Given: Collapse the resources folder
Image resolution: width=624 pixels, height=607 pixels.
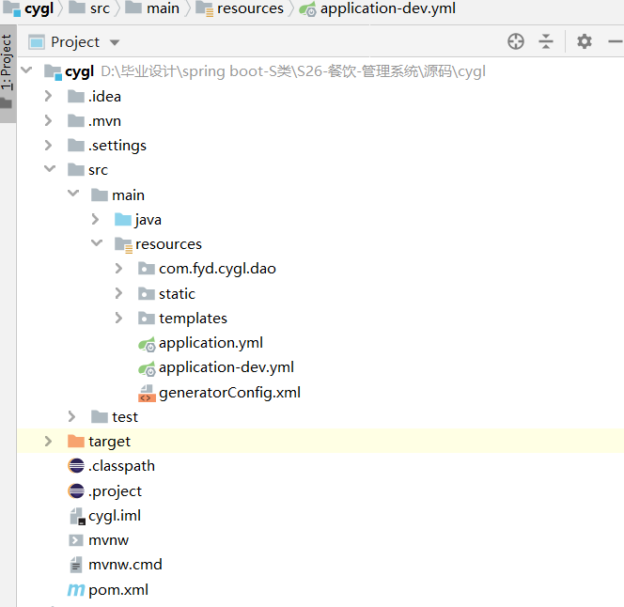Looking at the screenshot, I should 95,244.
